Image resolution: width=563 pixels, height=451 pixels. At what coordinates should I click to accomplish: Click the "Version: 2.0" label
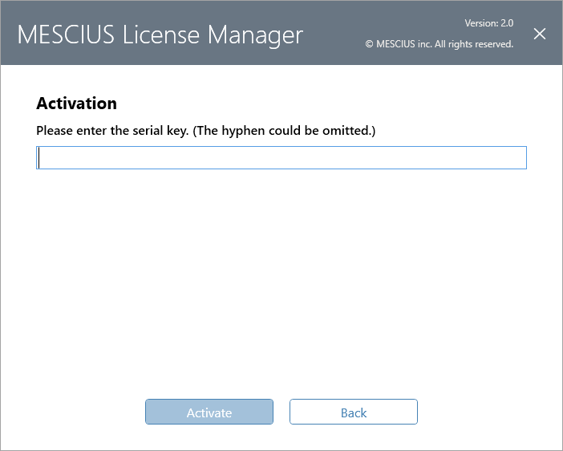point(488,23)
